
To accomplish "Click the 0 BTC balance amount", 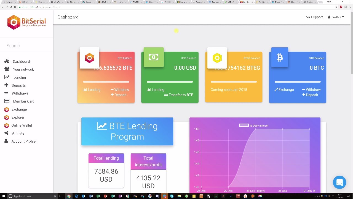I will coord(317,68).
